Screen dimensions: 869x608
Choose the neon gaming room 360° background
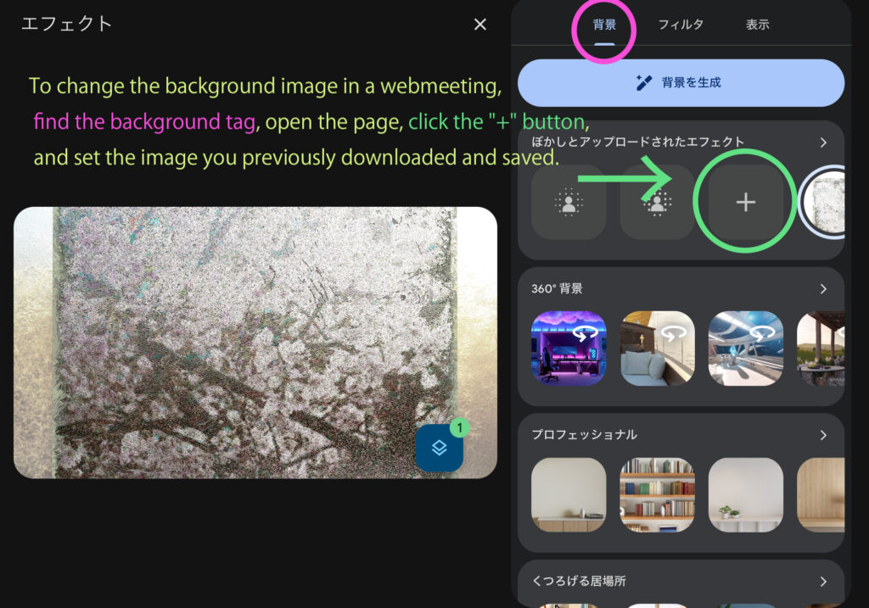click(568, 348)
